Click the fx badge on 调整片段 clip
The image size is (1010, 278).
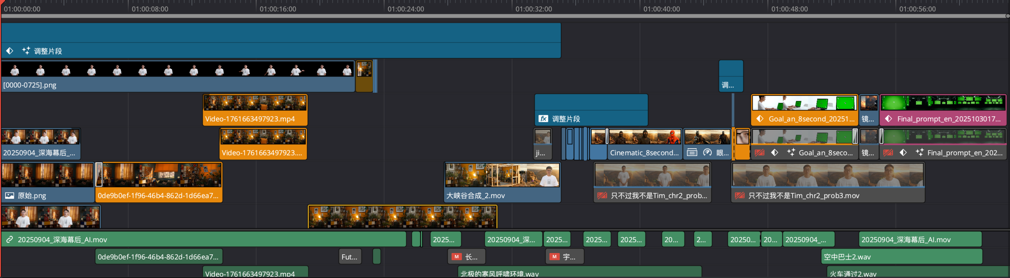pyautogui.click(x=543, y=119)
